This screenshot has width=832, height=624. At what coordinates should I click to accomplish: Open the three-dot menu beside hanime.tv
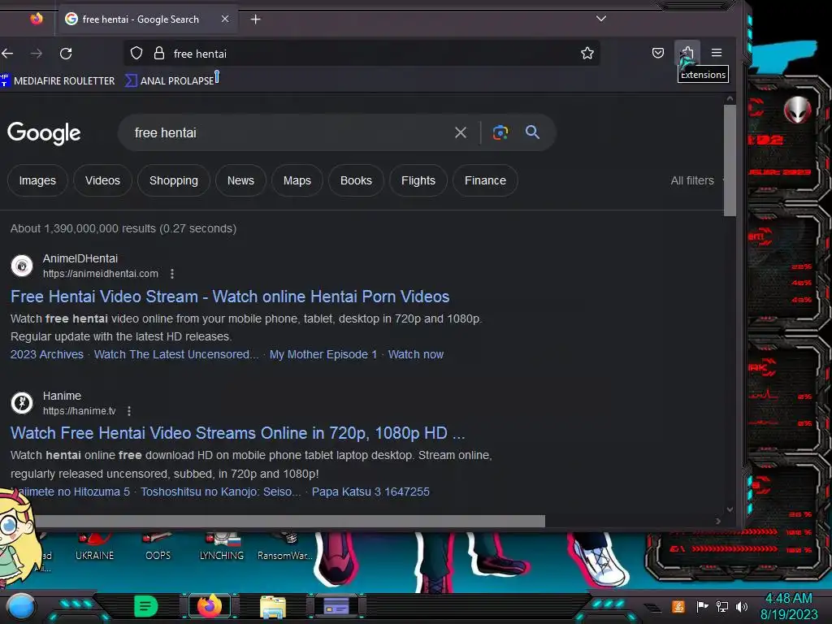(x=129, y=410)
